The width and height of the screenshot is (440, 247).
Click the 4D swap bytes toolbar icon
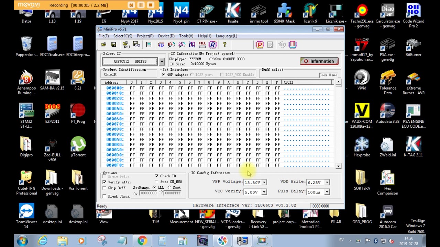click(x=161, y=45)
